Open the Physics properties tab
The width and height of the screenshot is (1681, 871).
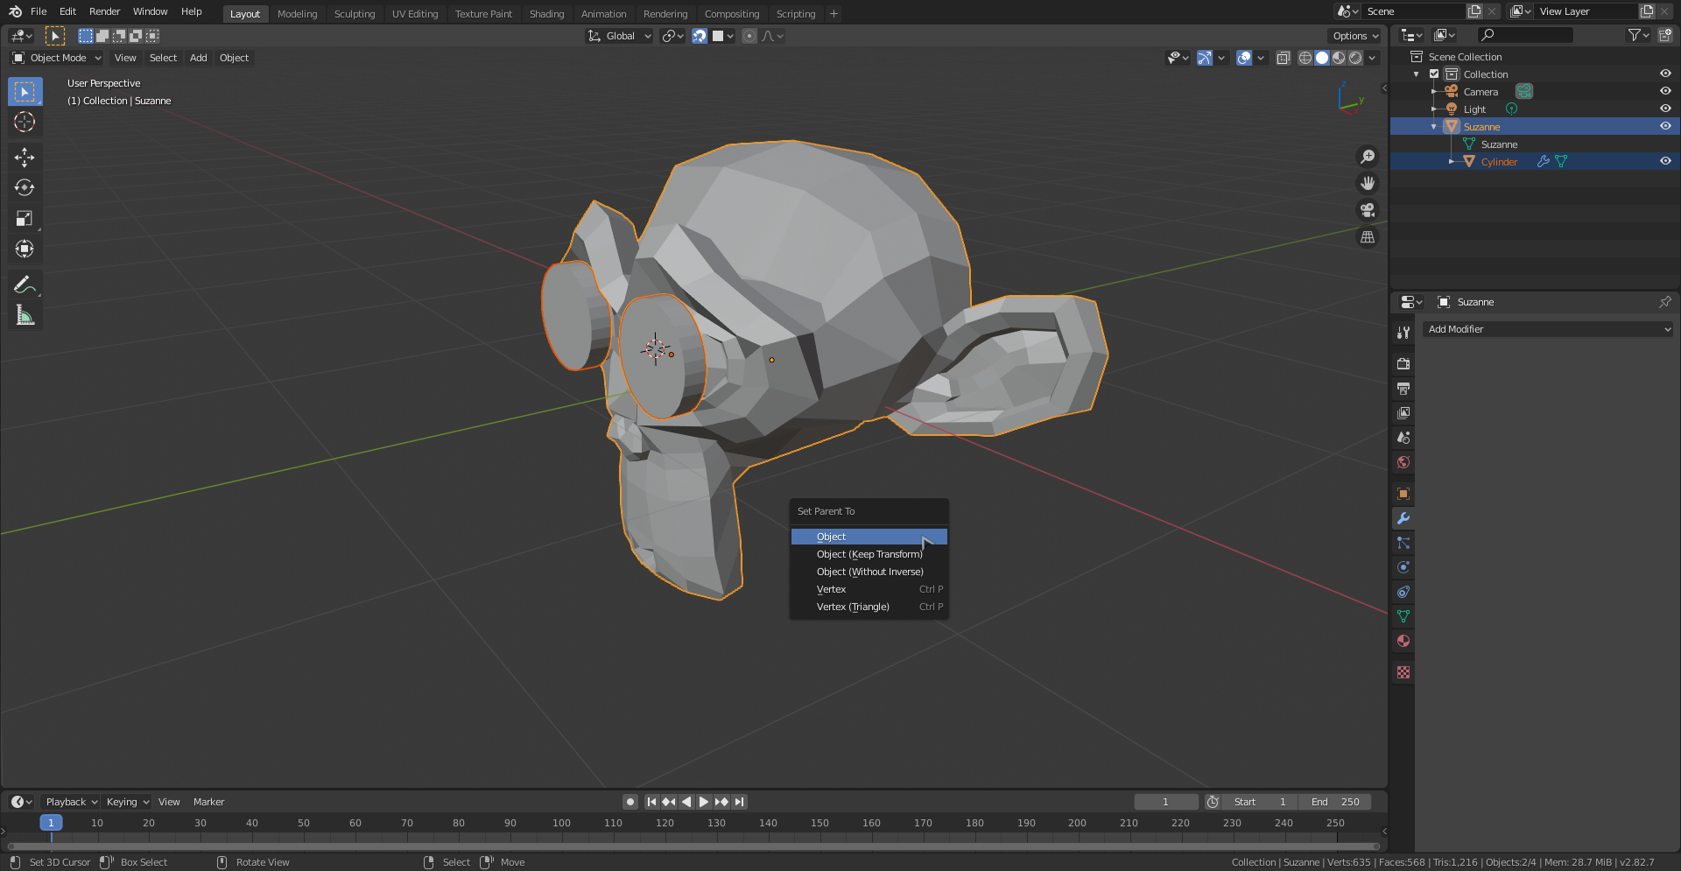[1403, 567]
